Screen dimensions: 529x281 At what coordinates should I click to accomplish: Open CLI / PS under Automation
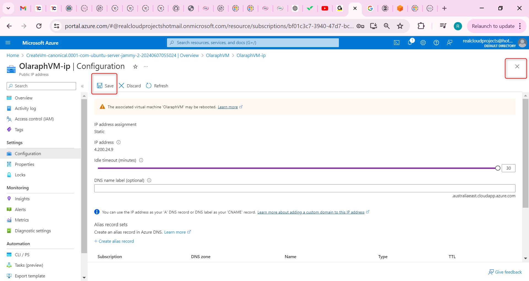pos(22,255)
